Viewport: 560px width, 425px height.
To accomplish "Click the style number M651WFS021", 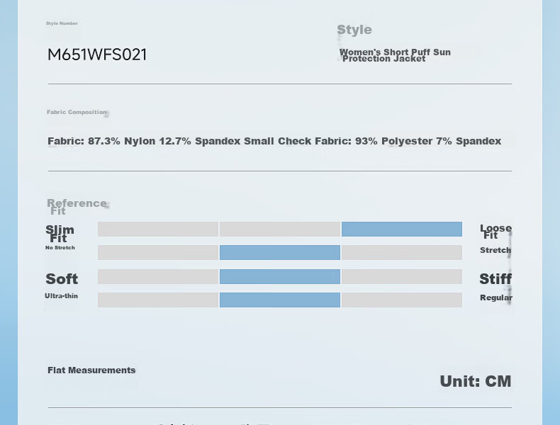I will 97,55.
